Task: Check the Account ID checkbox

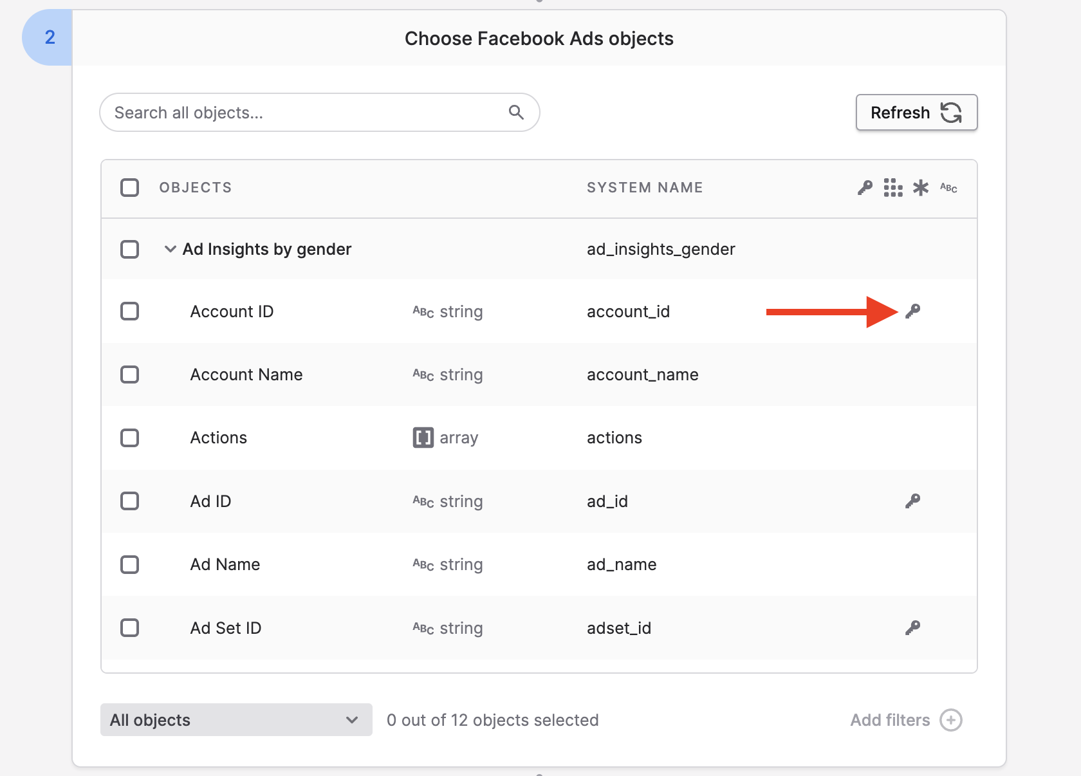Action: [130, 311]
